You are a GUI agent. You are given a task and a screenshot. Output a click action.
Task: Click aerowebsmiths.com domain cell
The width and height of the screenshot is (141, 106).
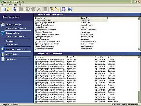pyautogui.click(x=87, y=44)
